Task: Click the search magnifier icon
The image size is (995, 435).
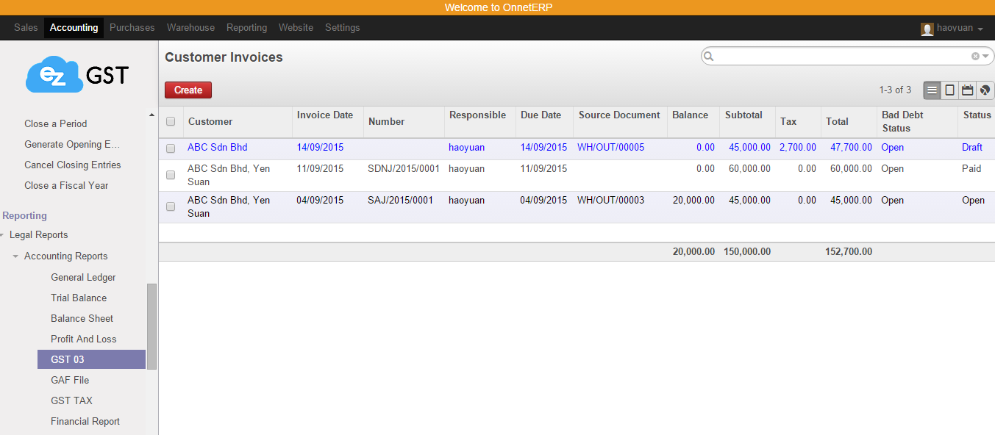Action: pyautogui.click(x=708, y=56)
